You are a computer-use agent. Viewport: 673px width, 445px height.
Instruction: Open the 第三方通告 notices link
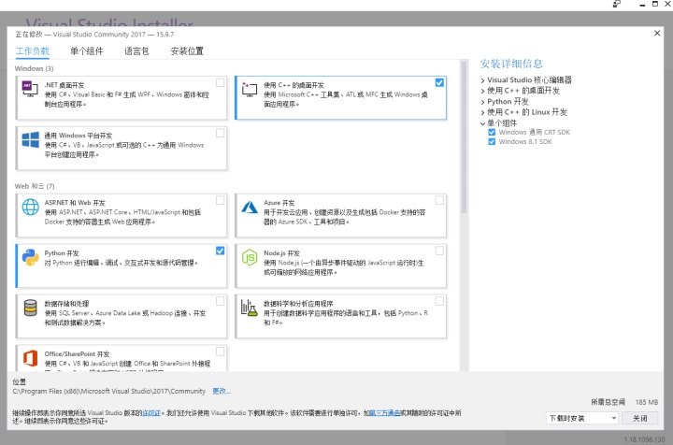coord(384,413)
